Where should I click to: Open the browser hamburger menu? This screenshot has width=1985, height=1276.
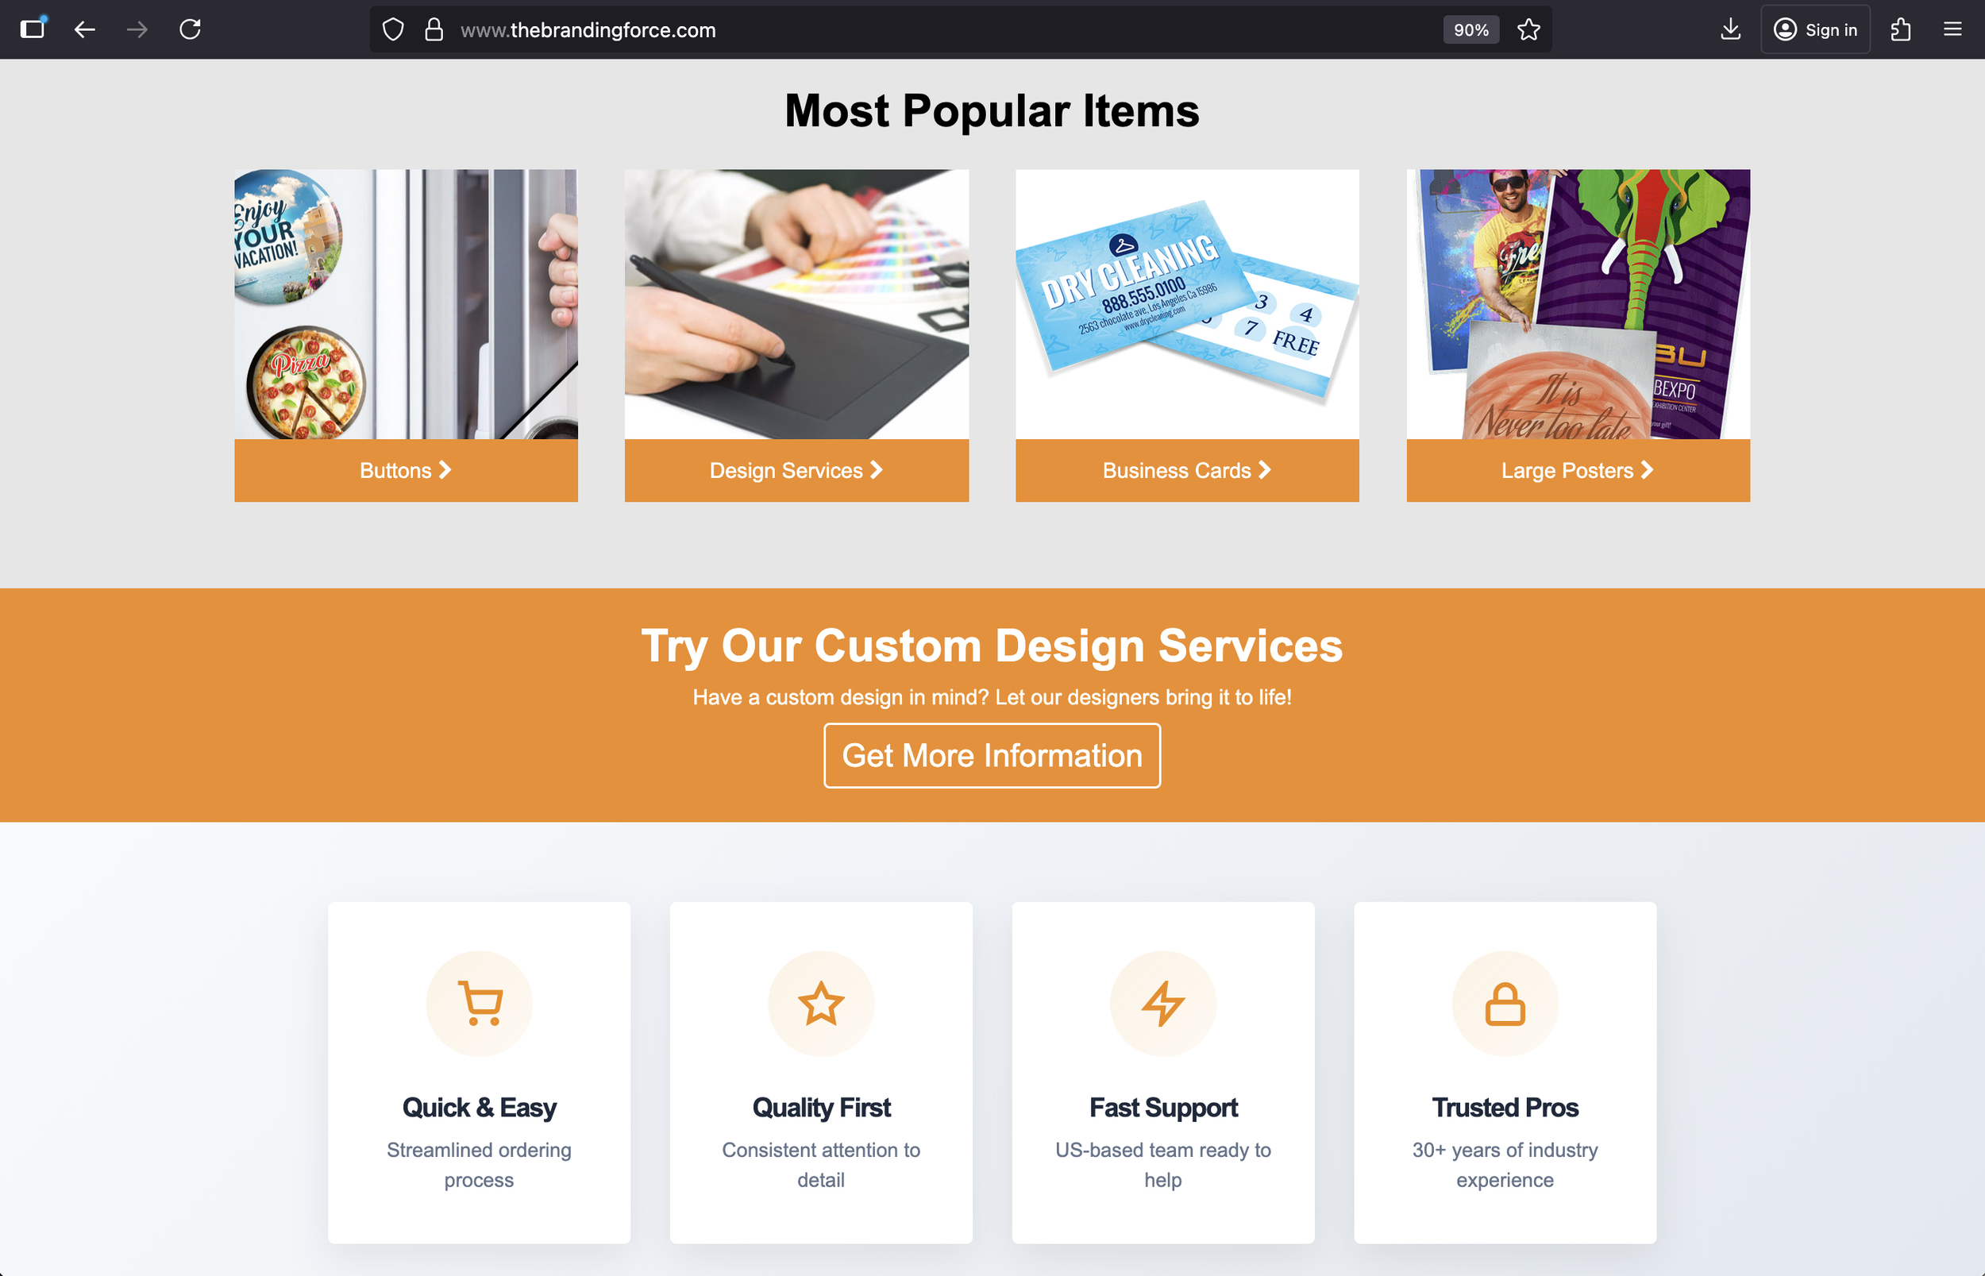1952,30
